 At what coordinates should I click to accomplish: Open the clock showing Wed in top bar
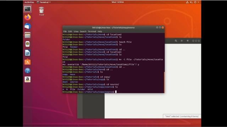click(117, 2)
